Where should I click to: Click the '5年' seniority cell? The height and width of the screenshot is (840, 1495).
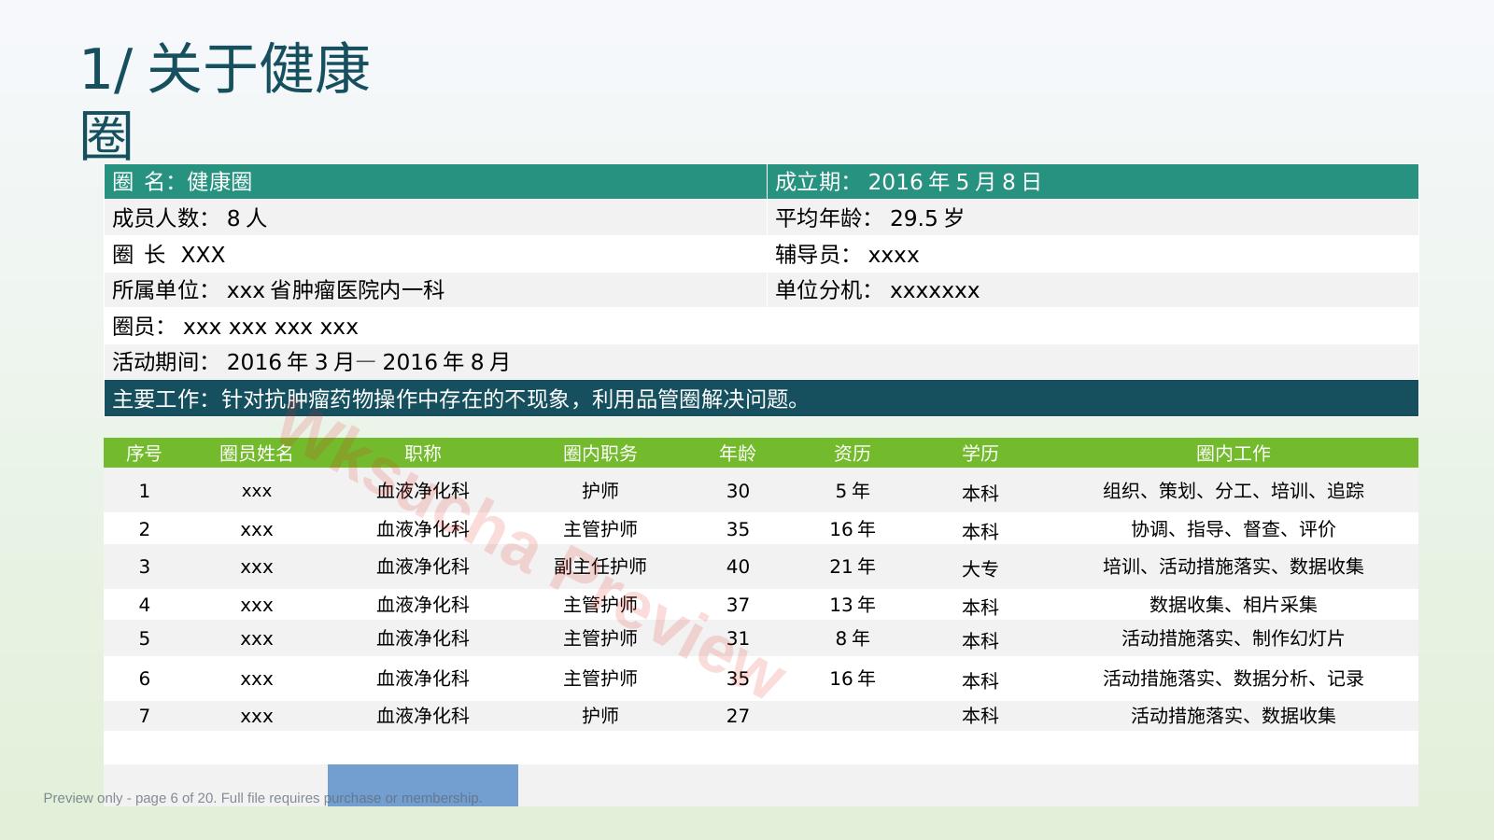point(853,490)
